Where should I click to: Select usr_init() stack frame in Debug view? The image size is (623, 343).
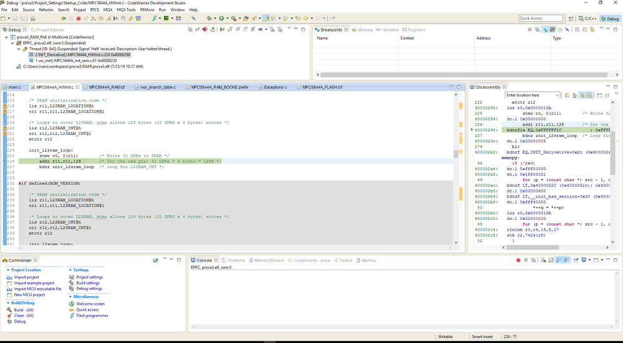76,61
